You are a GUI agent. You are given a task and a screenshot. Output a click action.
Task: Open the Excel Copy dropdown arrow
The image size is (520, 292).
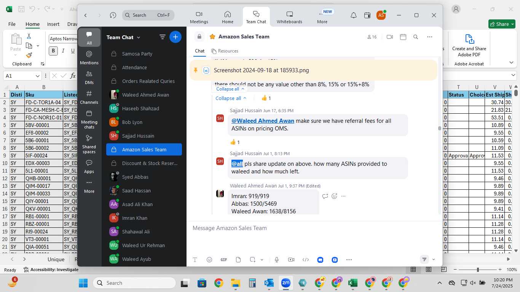(38, 46)
